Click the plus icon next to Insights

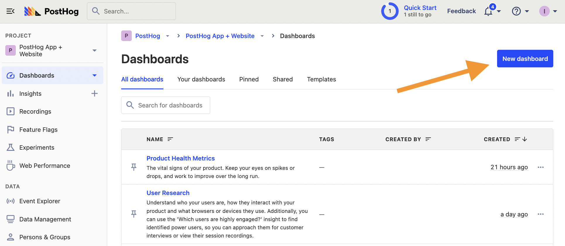click(x=94, y=94)
